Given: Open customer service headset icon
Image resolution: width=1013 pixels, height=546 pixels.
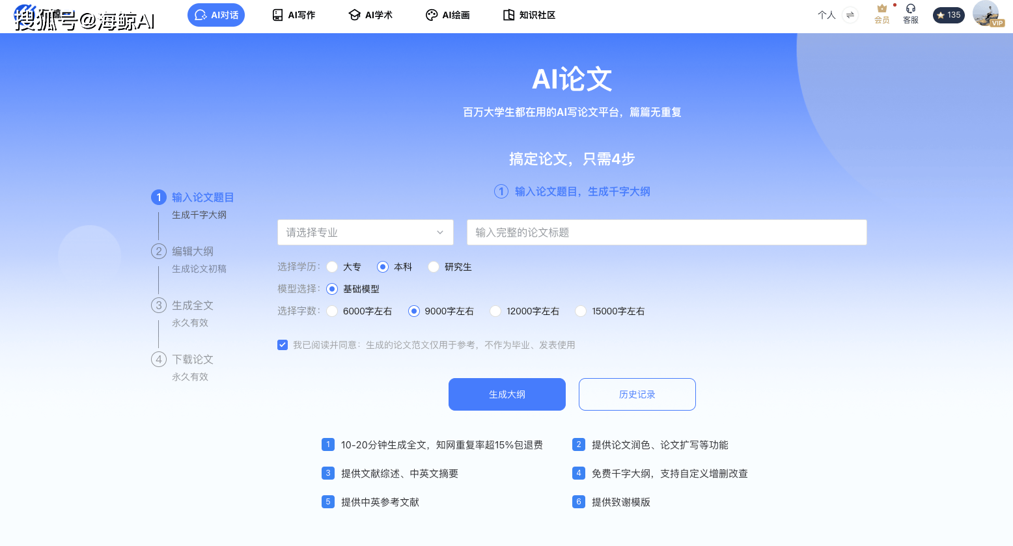Looking at the screenshot, I should pyautogui.click(x=910, y=9).
